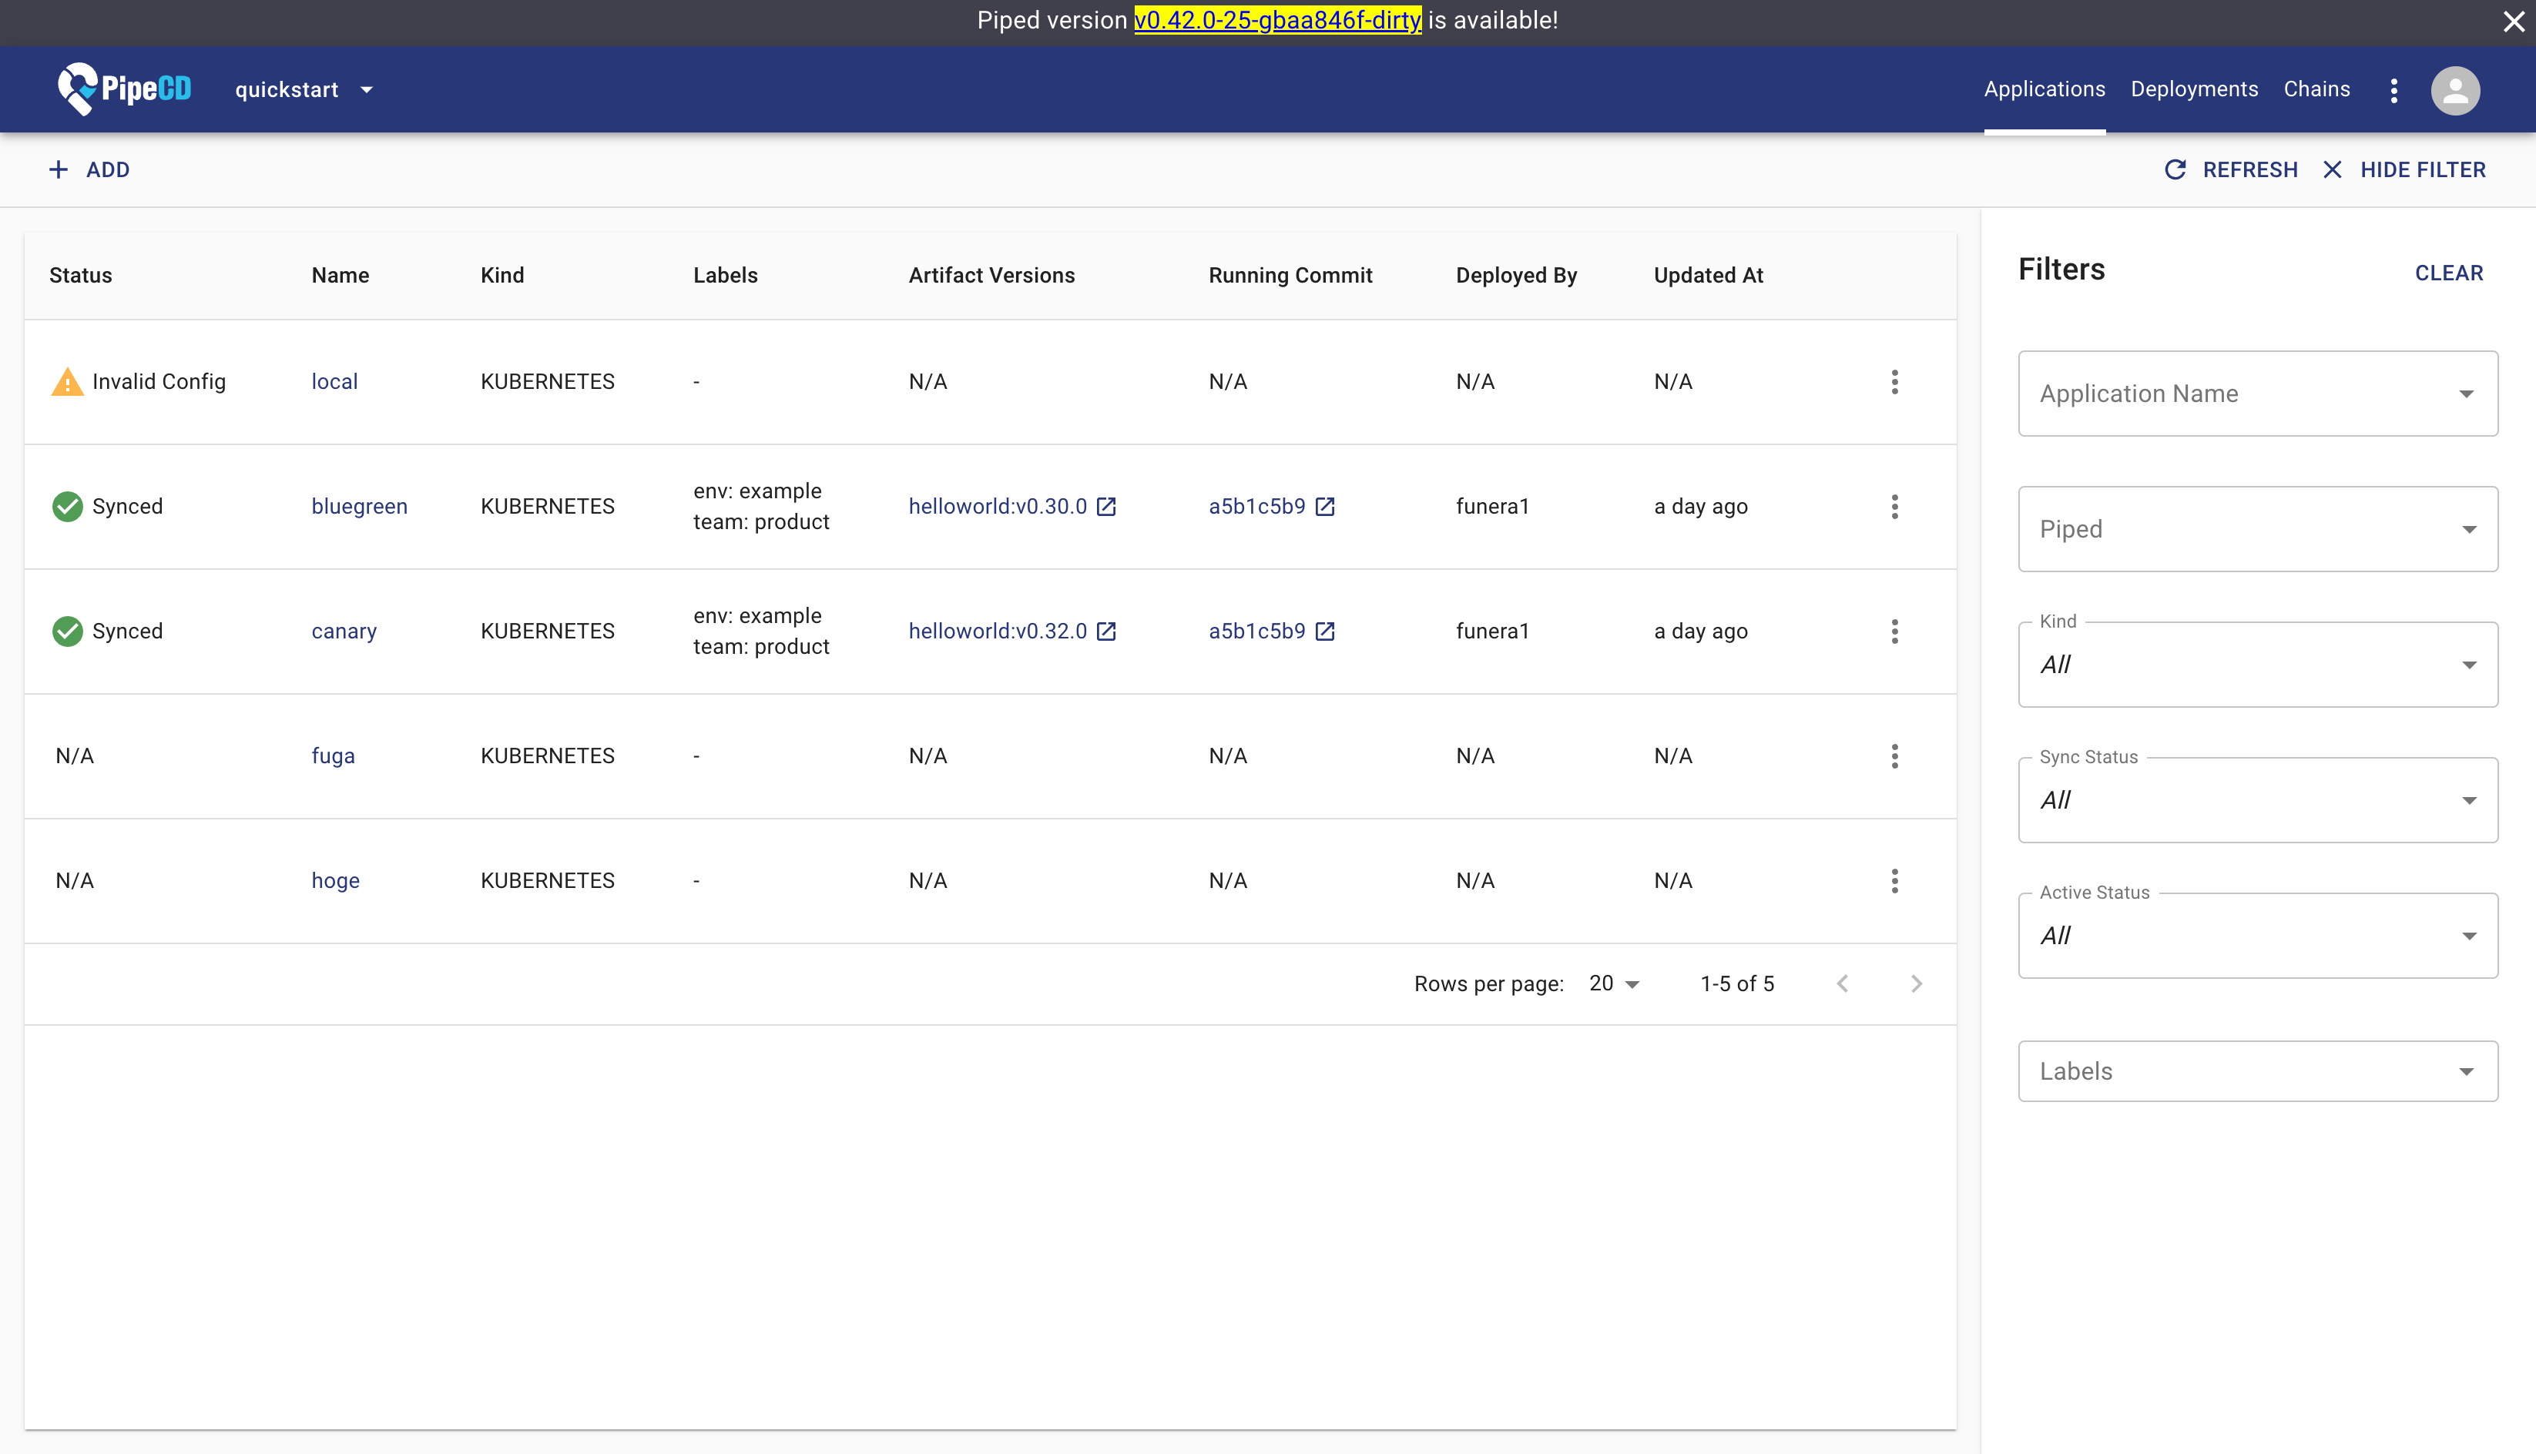Open the header more options menu
2536x1454 pixels.
pyautogui.click(x=2393, y=90)
